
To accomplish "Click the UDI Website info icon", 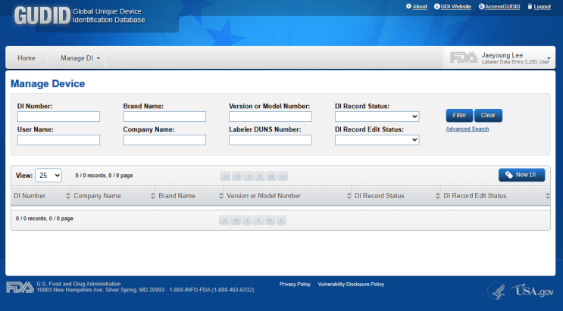I will click(x=436, y=6).
